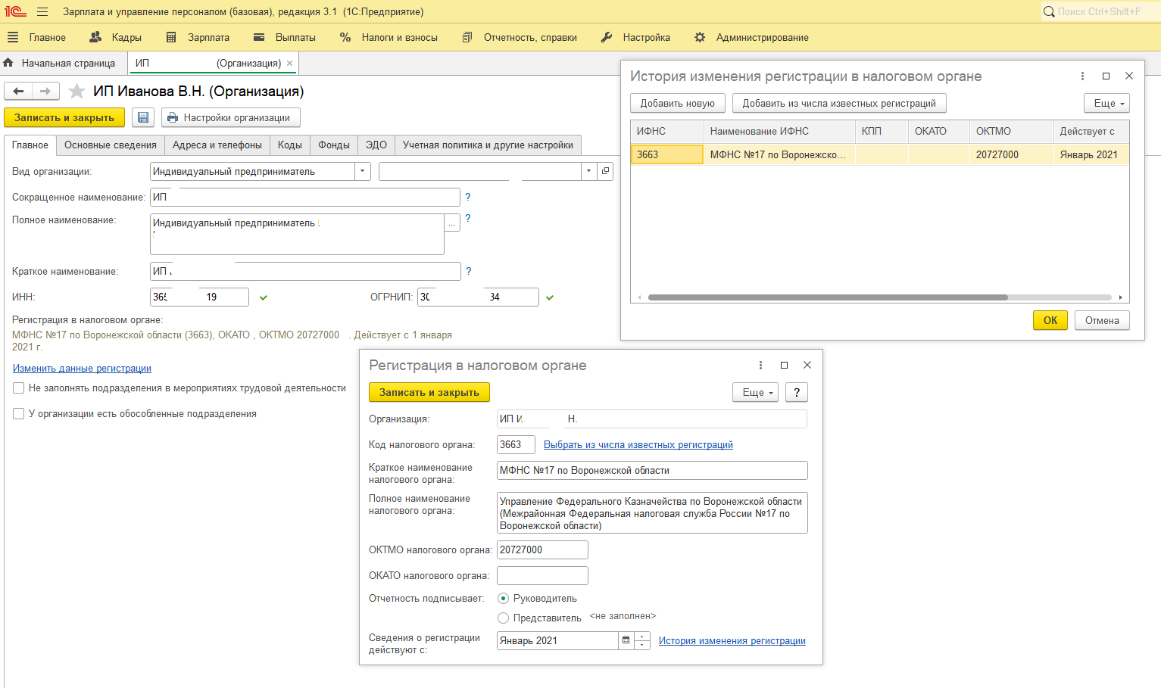This screenshot has width=1161, height=688.
Task: Open 'Еще' dropdown in registration dialog
Action: (755, 392)
